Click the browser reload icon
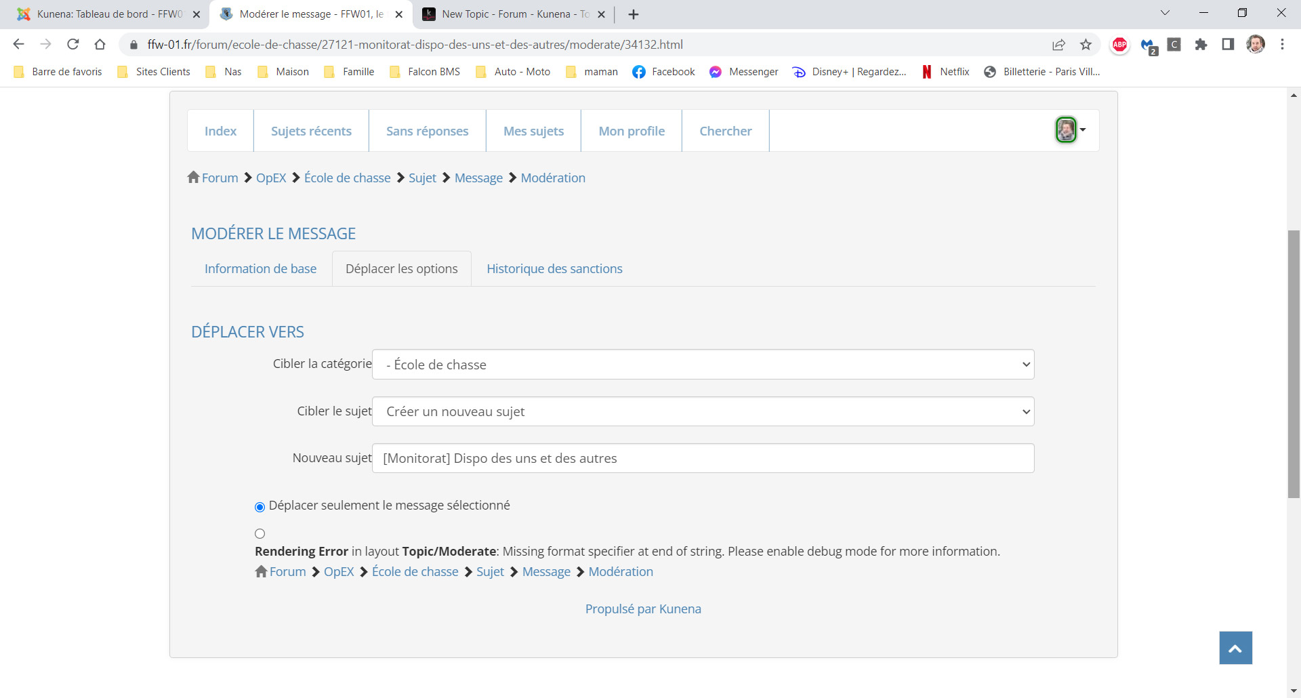The height and width of the screenshot is (698, 1301). (73, 45)
